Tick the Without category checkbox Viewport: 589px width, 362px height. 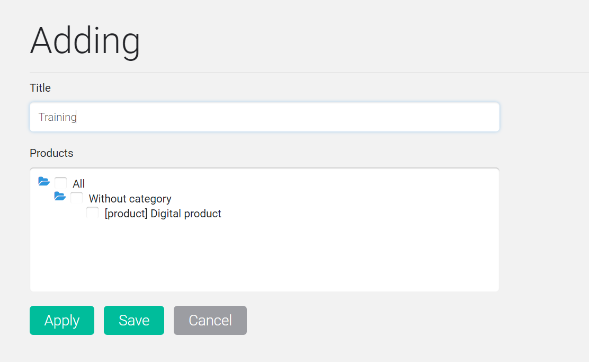point(77,198)
